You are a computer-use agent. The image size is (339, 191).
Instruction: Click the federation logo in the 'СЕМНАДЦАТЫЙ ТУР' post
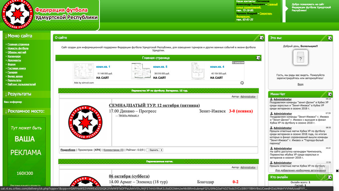(85, 123)
